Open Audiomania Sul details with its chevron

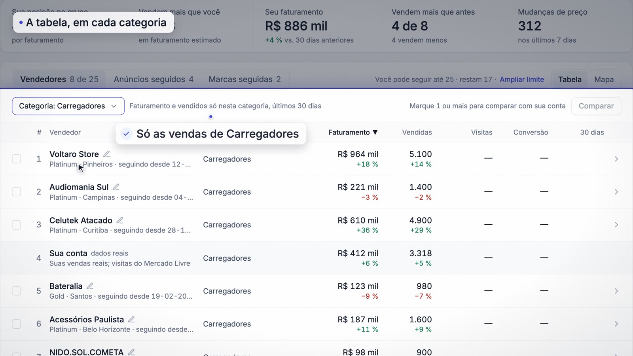click(616, 192)
